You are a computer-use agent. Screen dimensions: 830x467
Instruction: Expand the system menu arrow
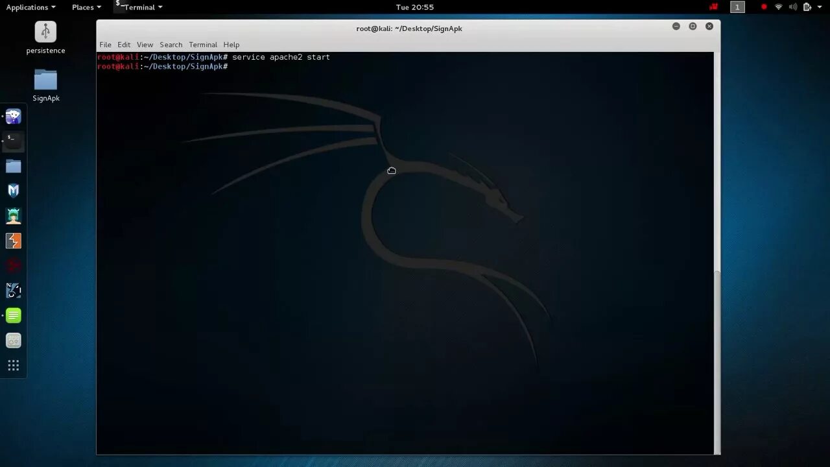click(x=819, y=7)
